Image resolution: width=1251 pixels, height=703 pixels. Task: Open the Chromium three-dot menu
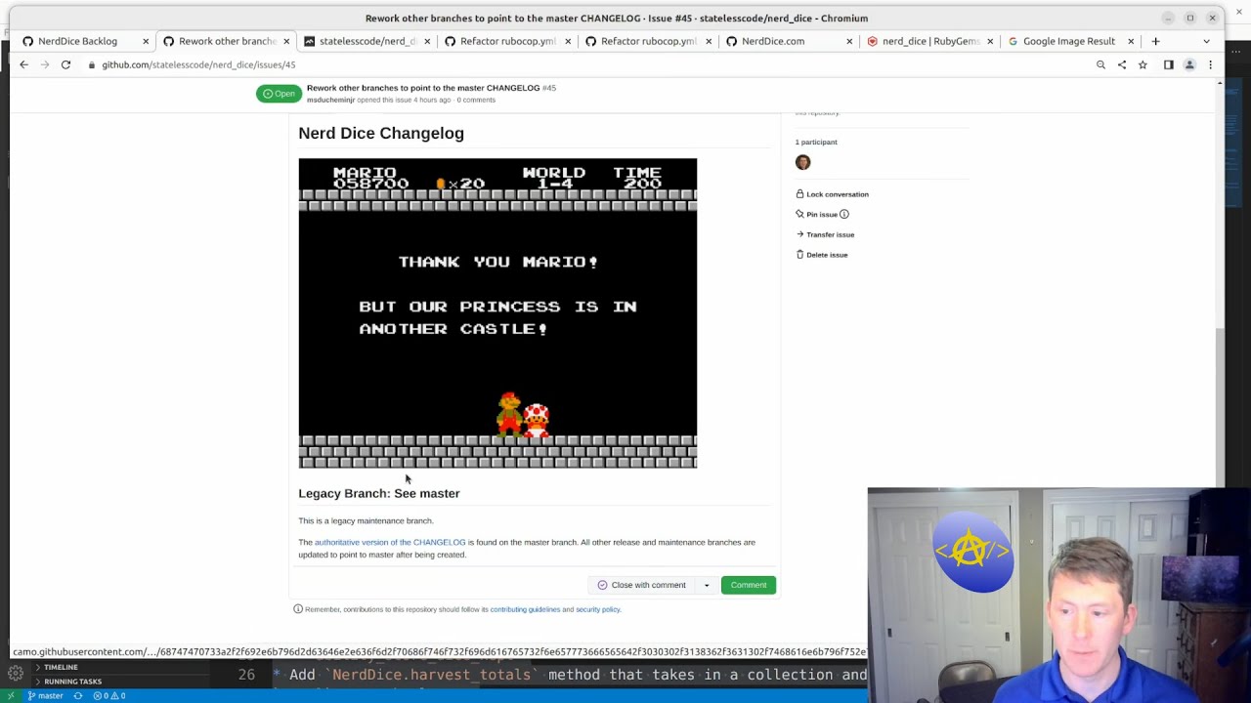tap(1210, 64)
